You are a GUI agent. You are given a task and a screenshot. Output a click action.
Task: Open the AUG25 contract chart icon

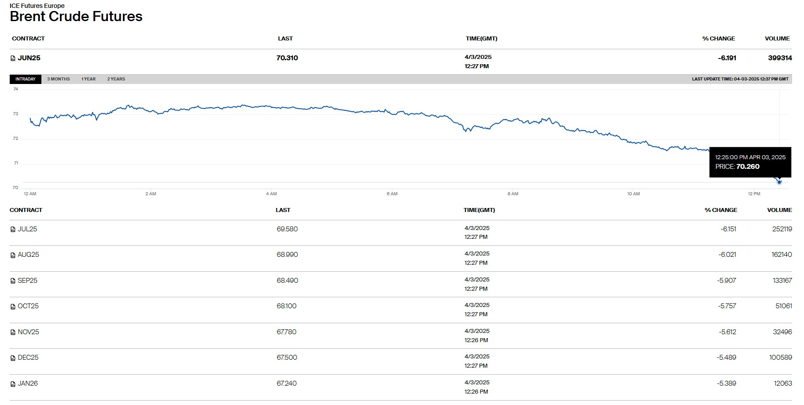[13, 255]
